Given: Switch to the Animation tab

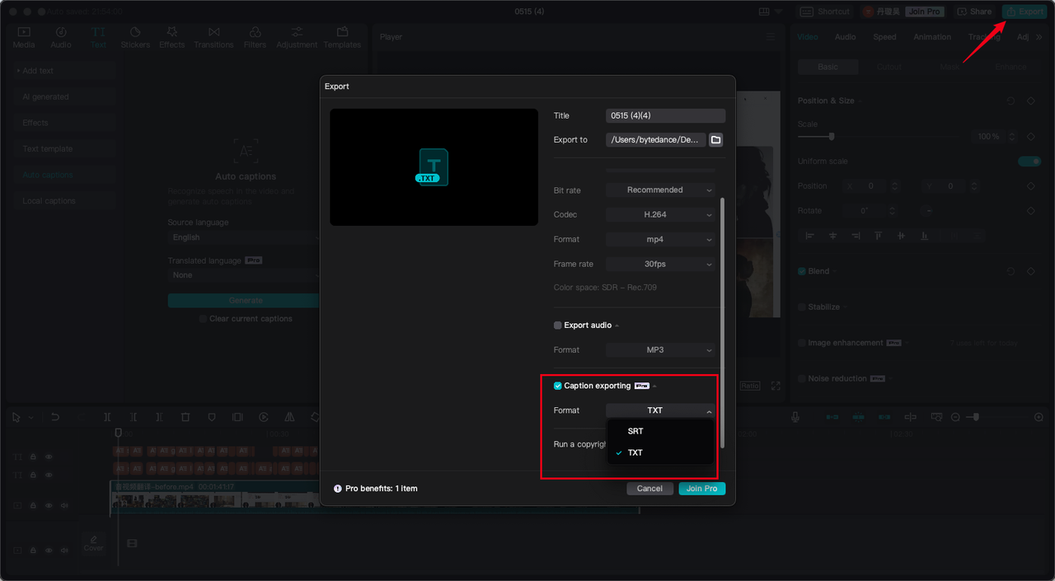Looking at the screenshot, I should point(932,37).
